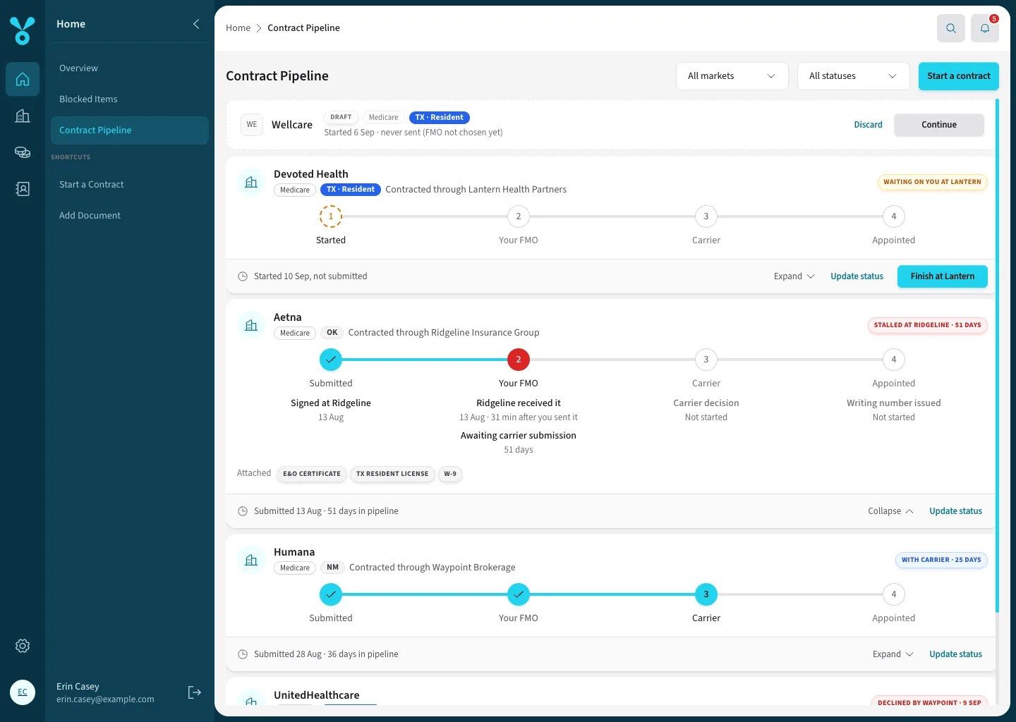Click Aetna's step 2 Your FMO marker
Screen dimensions: 1016x722
[x=519, y=360]
